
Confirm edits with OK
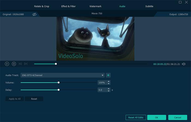pyautogui.click(x=157, y=117)
